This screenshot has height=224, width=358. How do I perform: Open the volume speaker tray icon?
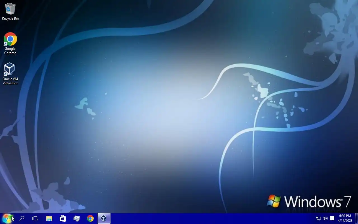[x=325, y=218]
